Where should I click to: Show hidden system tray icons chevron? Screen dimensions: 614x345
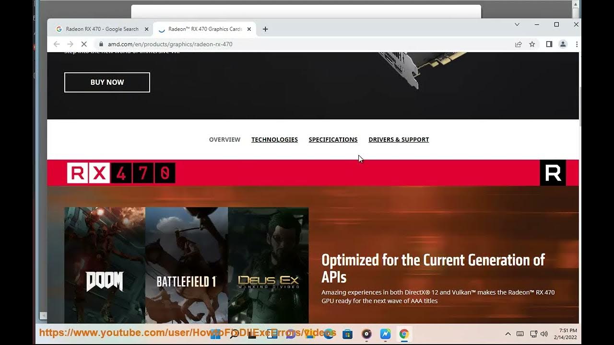coord(508,334)
